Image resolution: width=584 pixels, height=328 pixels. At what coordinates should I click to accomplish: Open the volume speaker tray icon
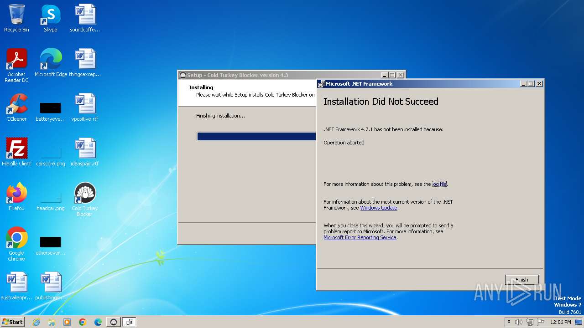518,322
